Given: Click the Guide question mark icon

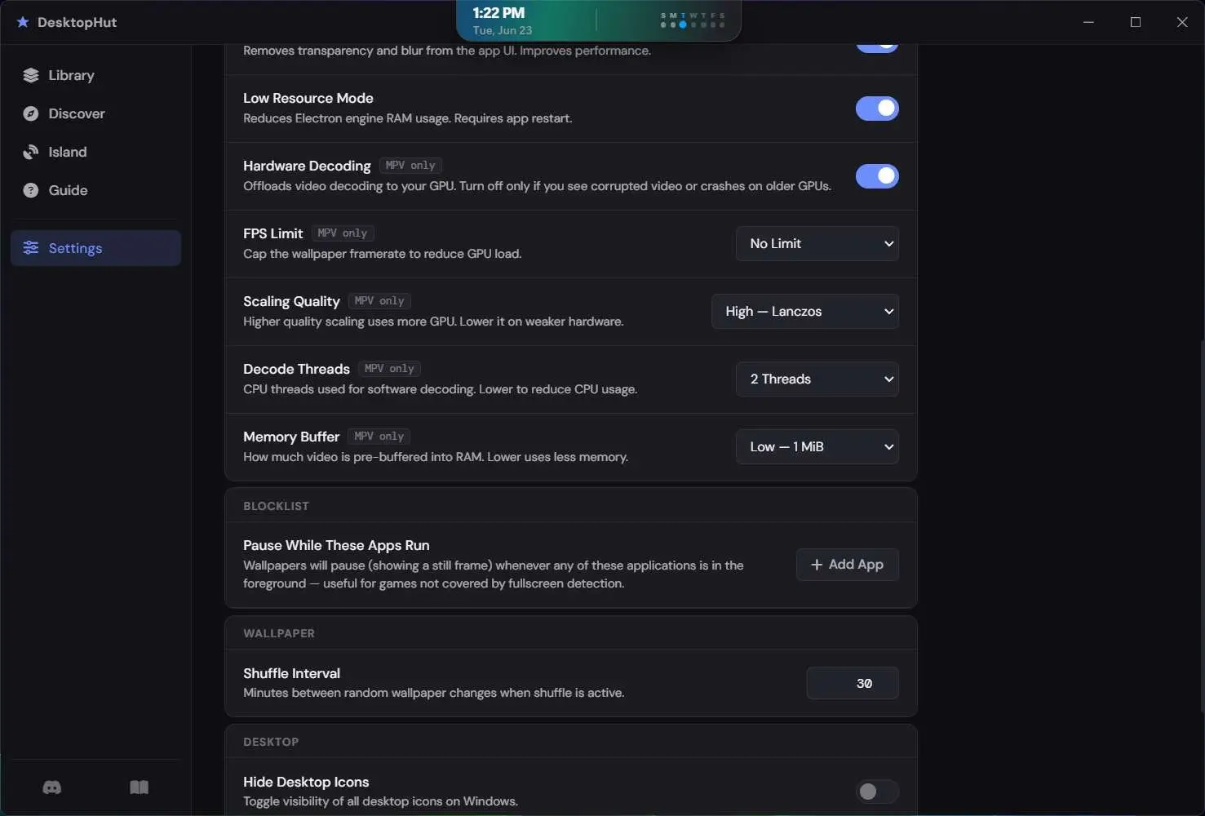Looking at the screenshot, I should tap(31, 190).
